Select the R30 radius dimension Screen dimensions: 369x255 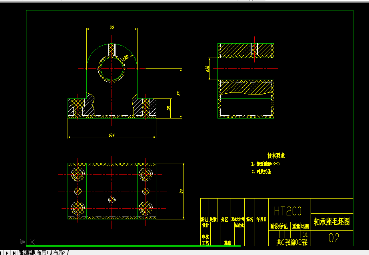(126, 57)
